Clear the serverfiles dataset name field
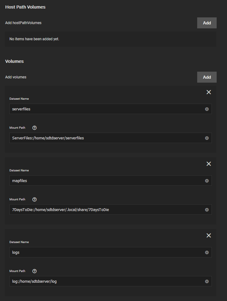 pos(207,109)
